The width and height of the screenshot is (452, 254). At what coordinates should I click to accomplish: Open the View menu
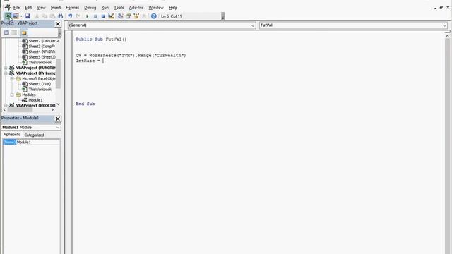pyautogui.click(x=41, y=8)
